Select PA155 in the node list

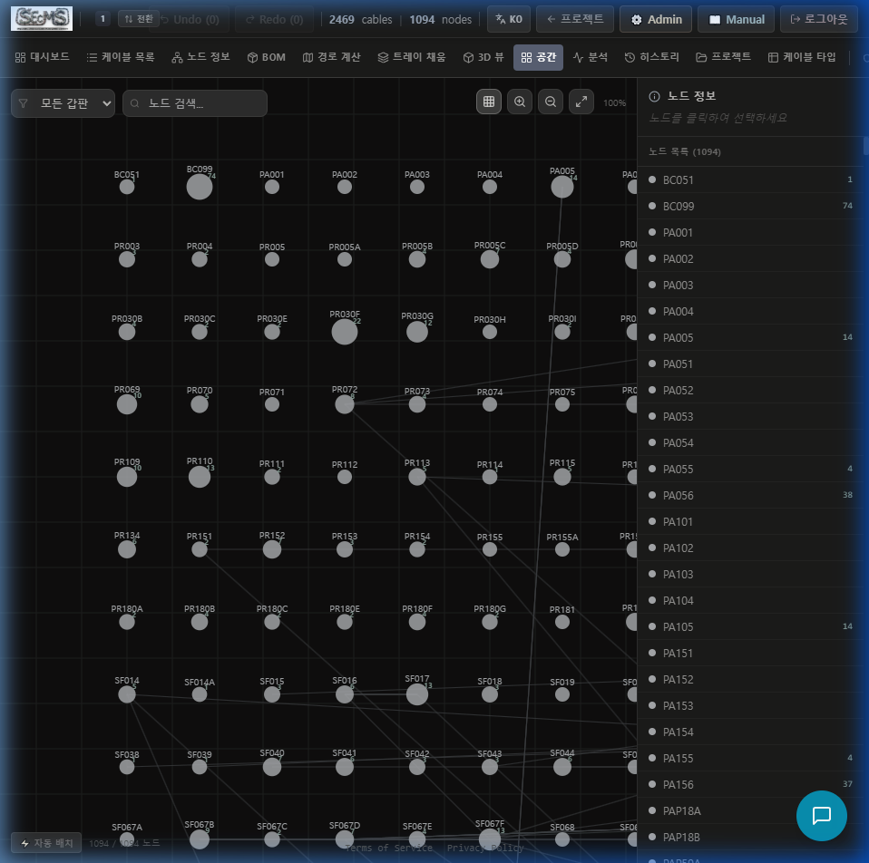pyautogui.click(x=750, y=759)
